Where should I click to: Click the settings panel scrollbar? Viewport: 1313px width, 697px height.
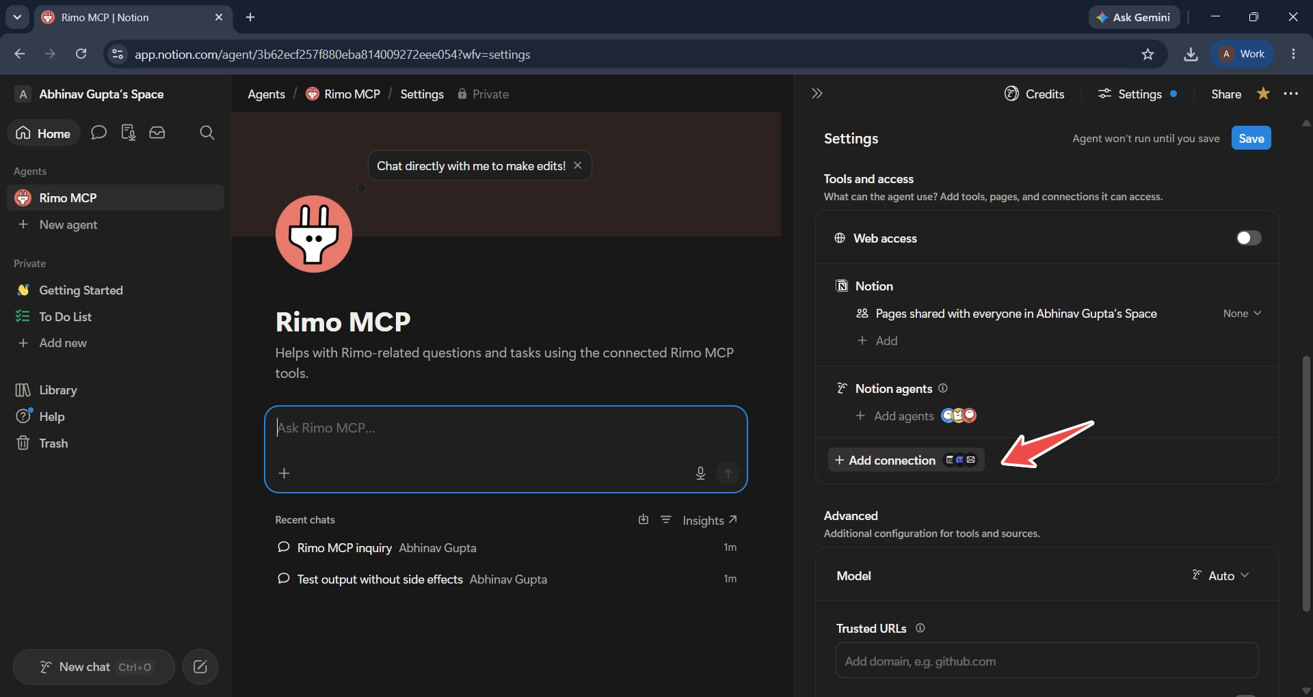(x=1306, y=483)
